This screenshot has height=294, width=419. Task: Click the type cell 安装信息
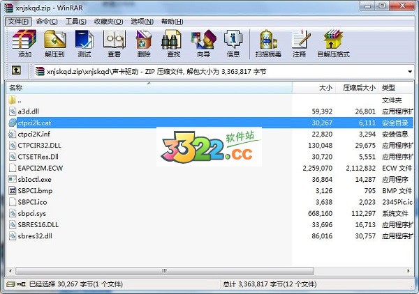395,134
